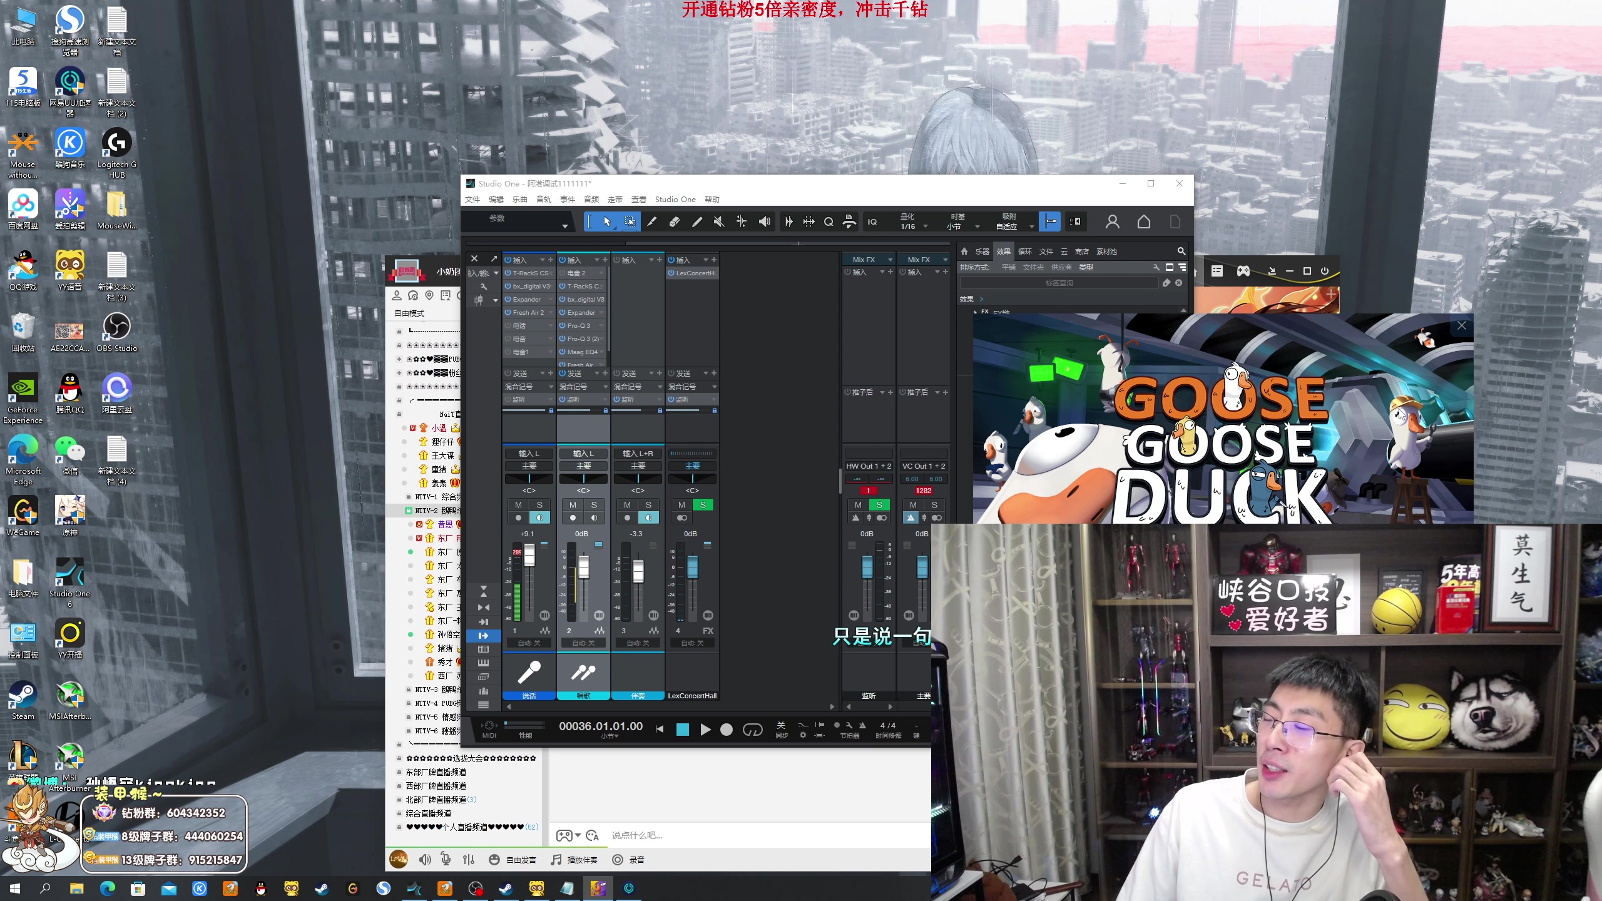Open the Steam desktop shortcut
Image resolution: width=1602 pixels, height=901 pixels.
point(23,701)
